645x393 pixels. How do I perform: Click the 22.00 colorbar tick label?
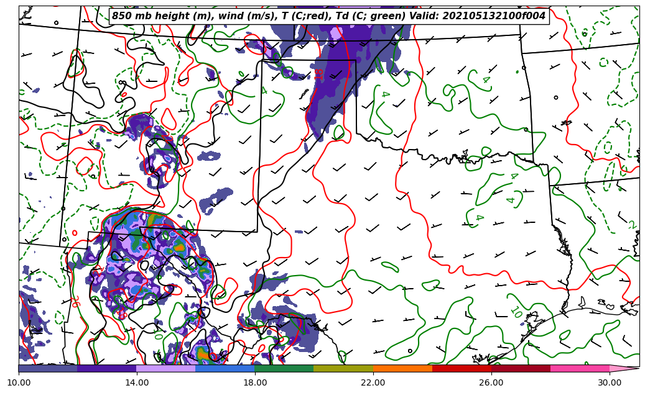tap(373, 382)
